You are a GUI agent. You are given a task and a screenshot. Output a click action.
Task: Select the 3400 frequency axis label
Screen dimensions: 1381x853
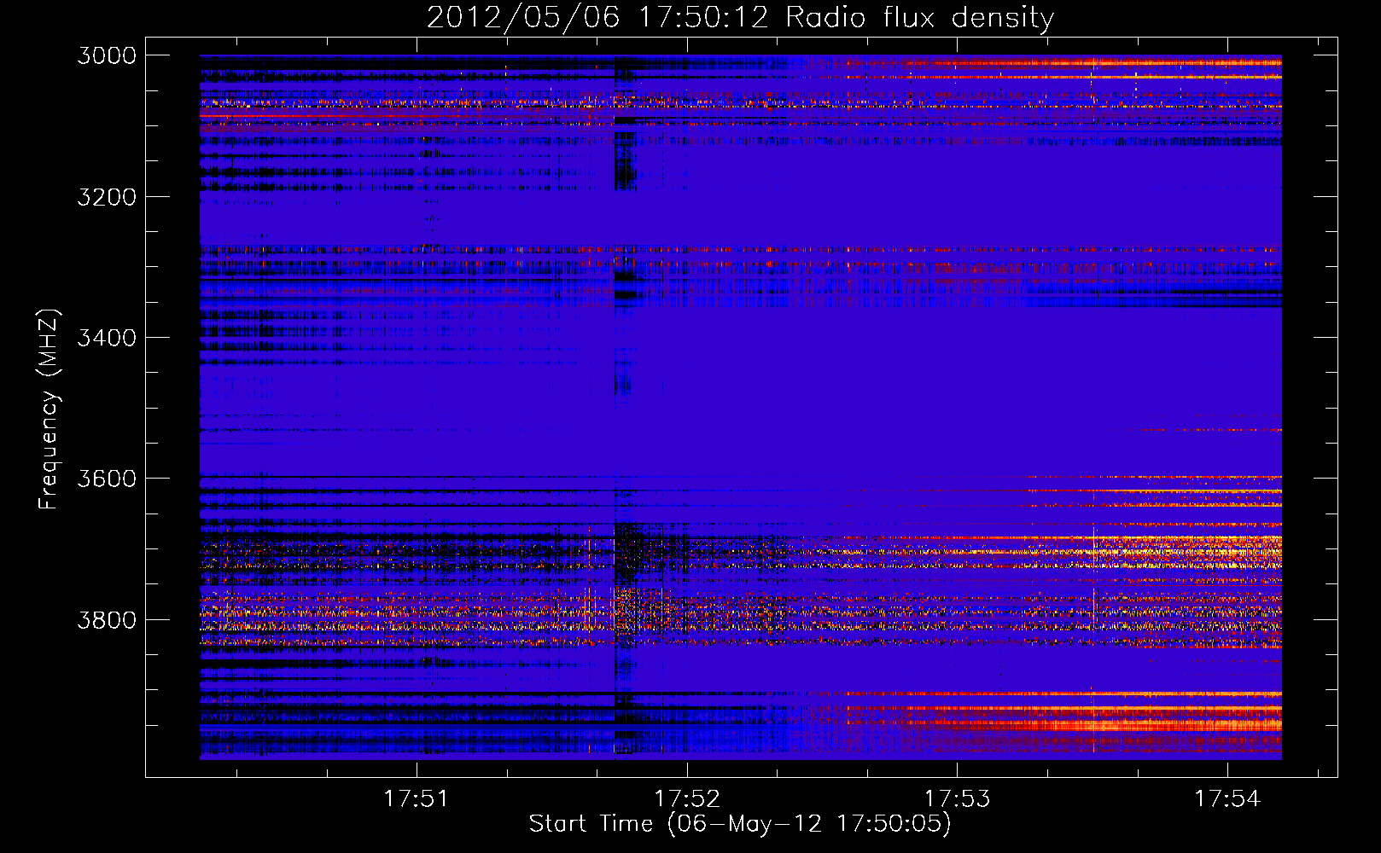107,338
